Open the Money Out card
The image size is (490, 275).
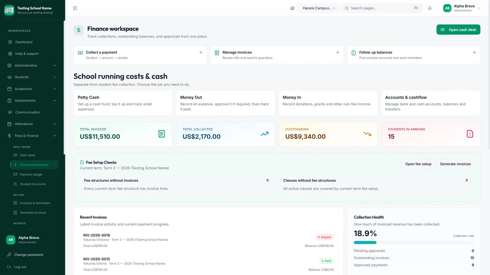tap(225, 103)
